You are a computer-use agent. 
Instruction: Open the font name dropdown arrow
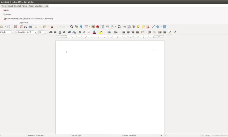click(x=35, y=32)
